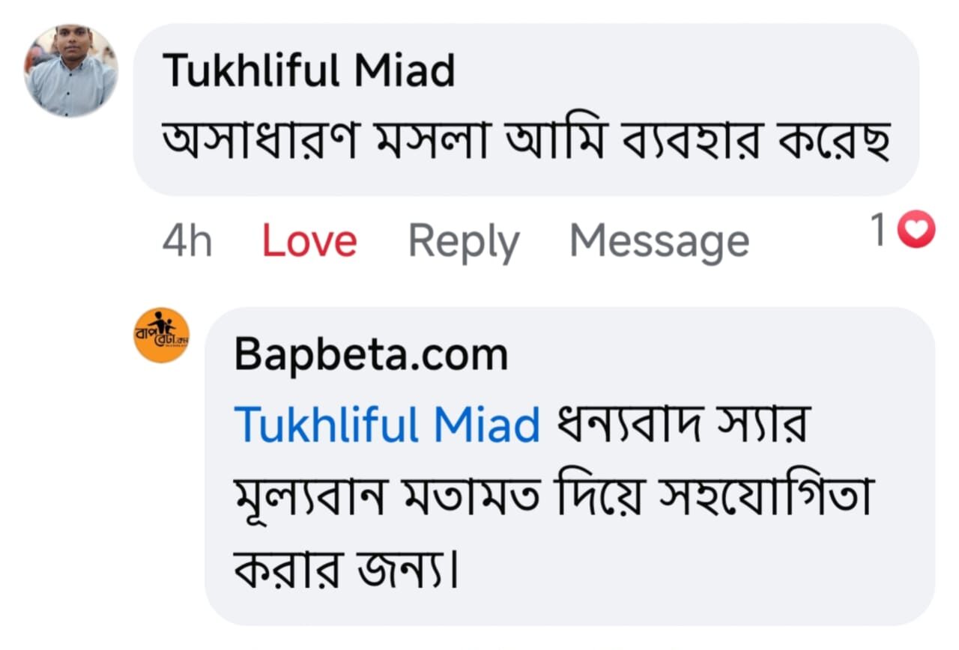Click the red heart reaction icon
This screenshot has width=959, height=650.
pos(917,231)
